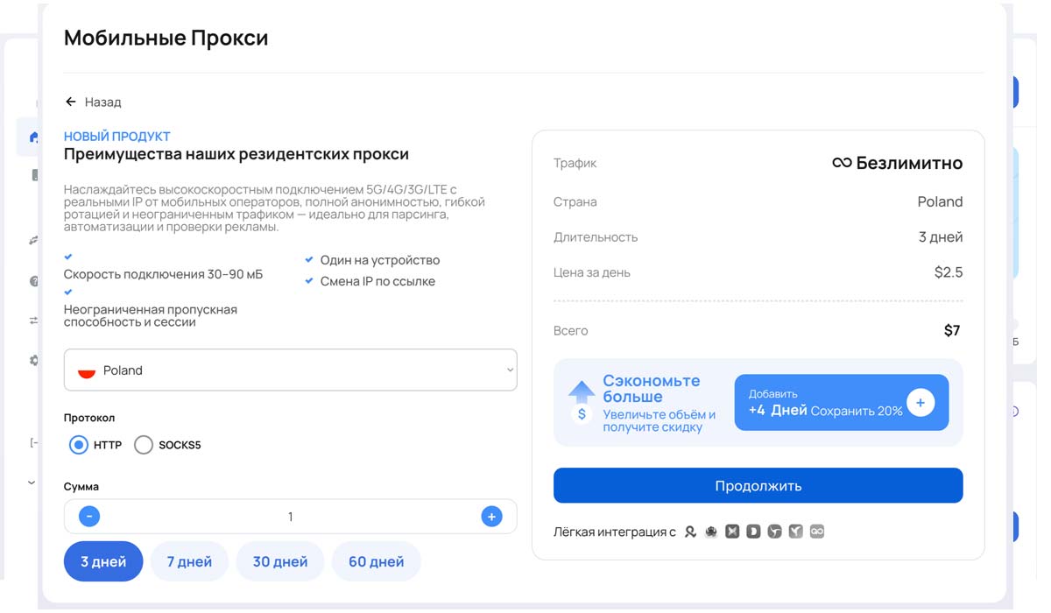Choose the 30 дней duration option
The image size is (1051, 613).
point(280,561)
